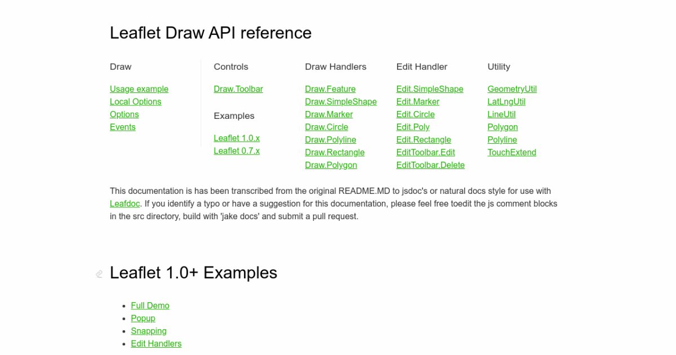Open the Draw.Toolbar controls link
The width and height of the screenshot is (676, 355).
click(238, 89)
